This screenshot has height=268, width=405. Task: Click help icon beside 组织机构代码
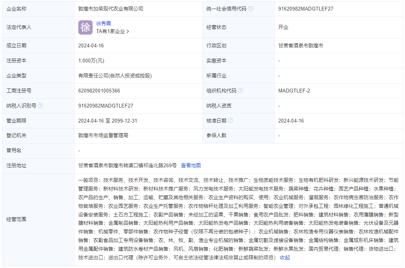[241, 91]
